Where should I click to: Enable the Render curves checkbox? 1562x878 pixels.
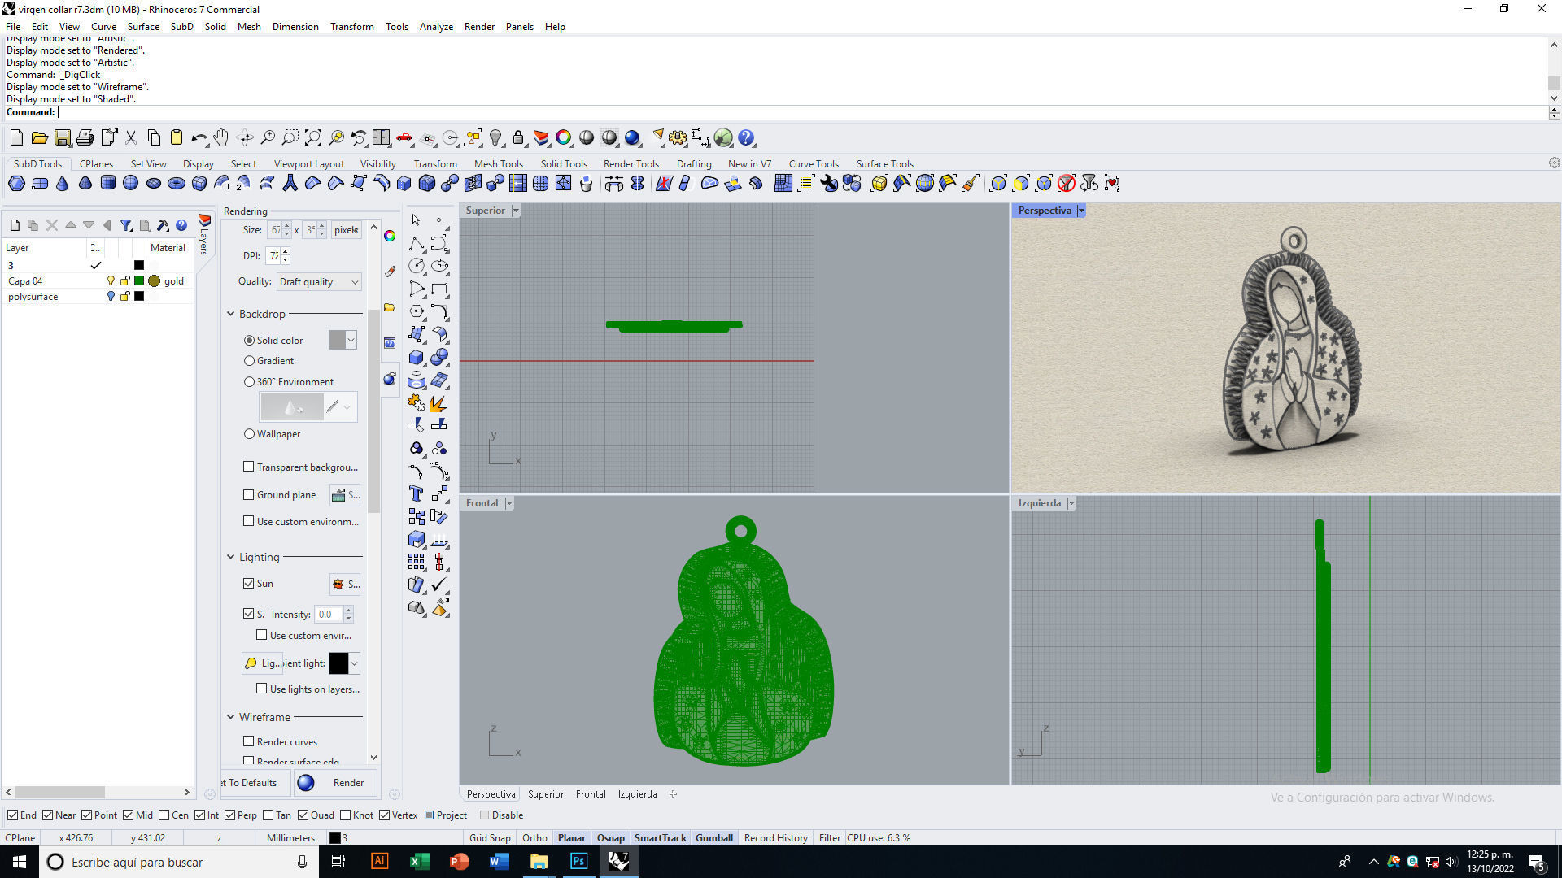coord(249,741)
